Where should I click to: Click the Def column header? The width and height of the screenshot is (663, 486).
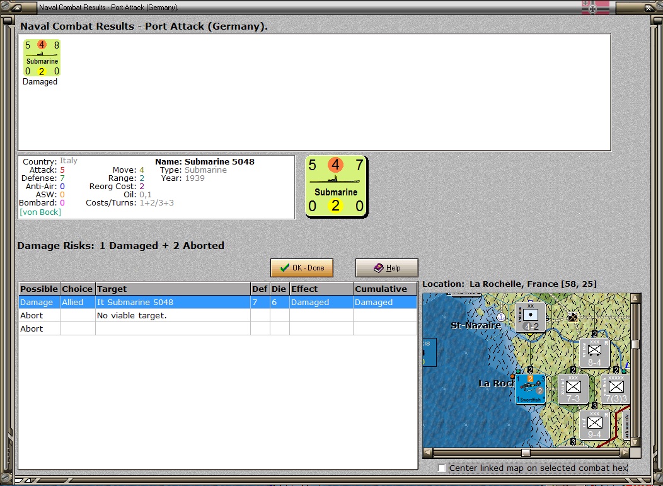tap(260, 289)
